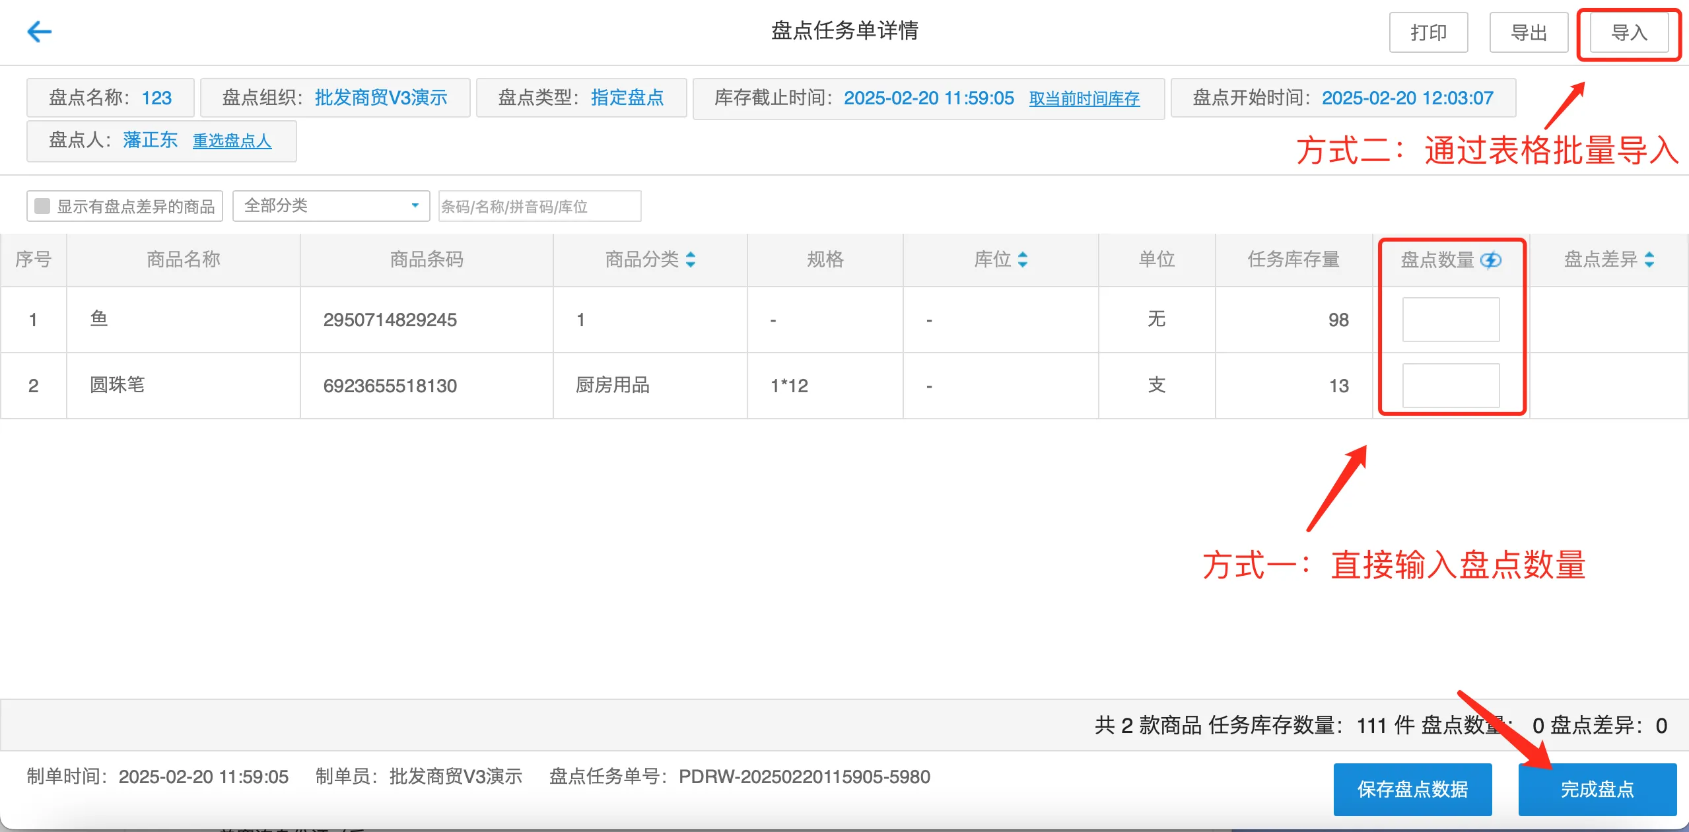Sort the table by 库位 column

click(1023, 260)
